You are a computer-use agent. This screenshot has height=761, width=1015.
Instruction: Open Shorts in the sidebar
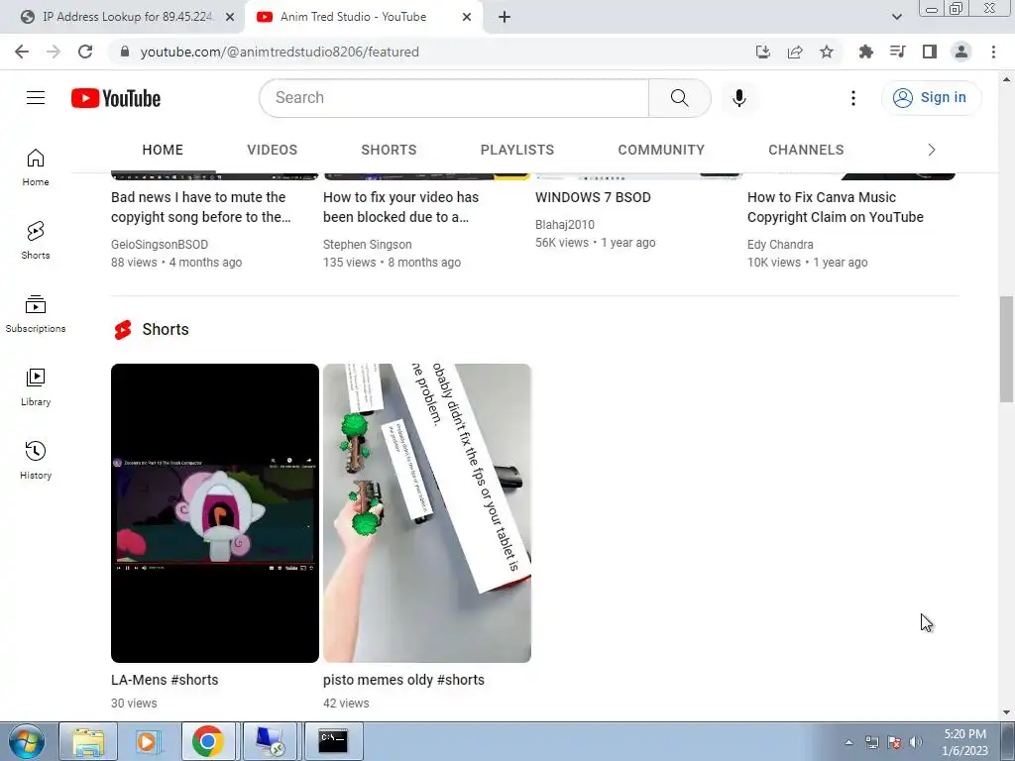pyautogui.click(x=36, y=240)
